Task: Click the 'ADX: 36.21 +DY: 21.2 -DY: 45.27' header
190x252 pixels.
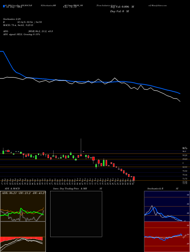Action: click(24, 193)
